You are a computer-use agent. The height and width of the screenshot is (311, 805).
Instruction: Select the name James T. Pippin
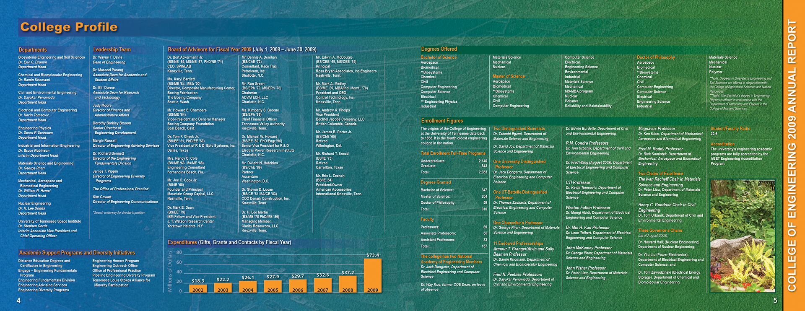point(105,171)
